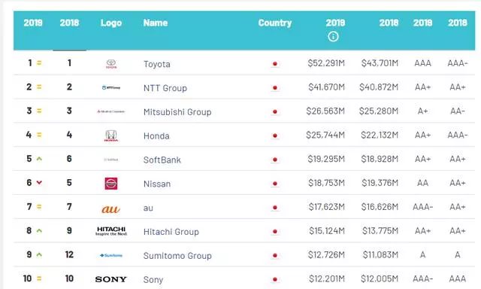Click the Sony logo image
The image size is (481, 289).
pos(110,279)
